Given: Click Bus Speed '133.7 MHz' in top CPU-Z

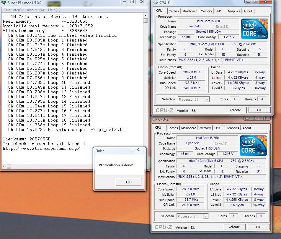Looking at the screenshot, I should tap(192, 83).
